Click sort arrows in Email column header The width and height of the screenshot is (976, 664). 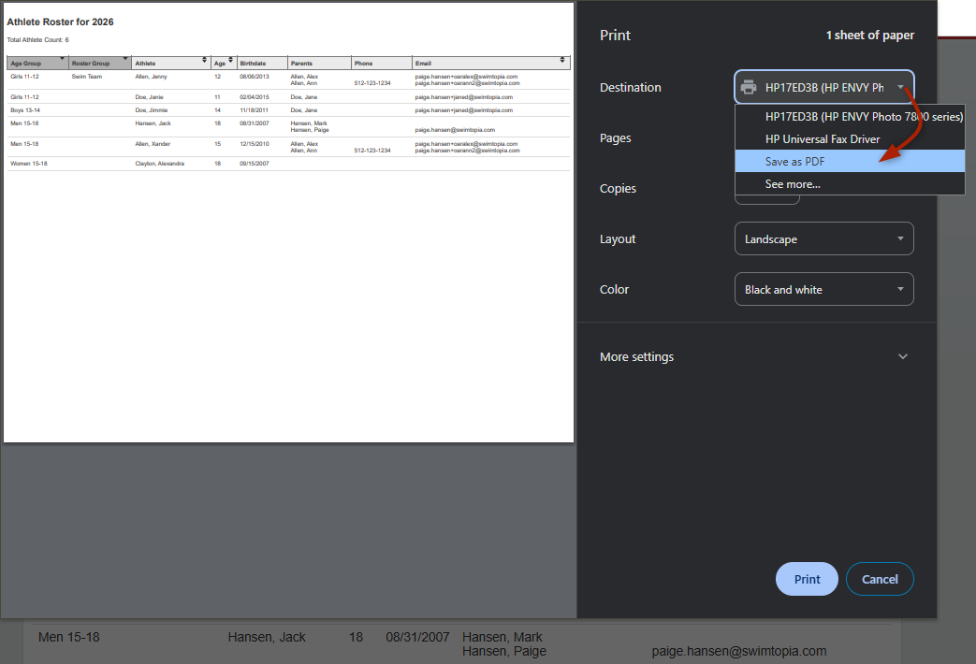tap(562, 61)
